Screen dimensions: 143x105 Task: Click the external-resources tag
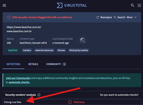44,50
